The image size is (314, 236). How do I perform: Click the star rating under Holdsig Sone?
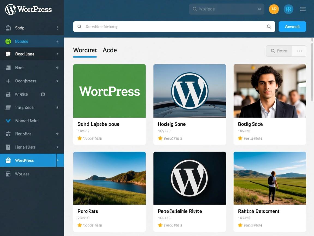(160, 138)
